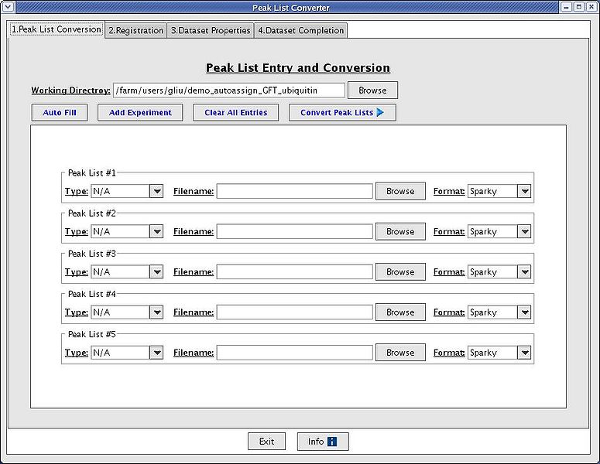Viewport: 600px width, 464px height.
Task: Click Browse for Peak List #3 filename
Action: (400, 271)
